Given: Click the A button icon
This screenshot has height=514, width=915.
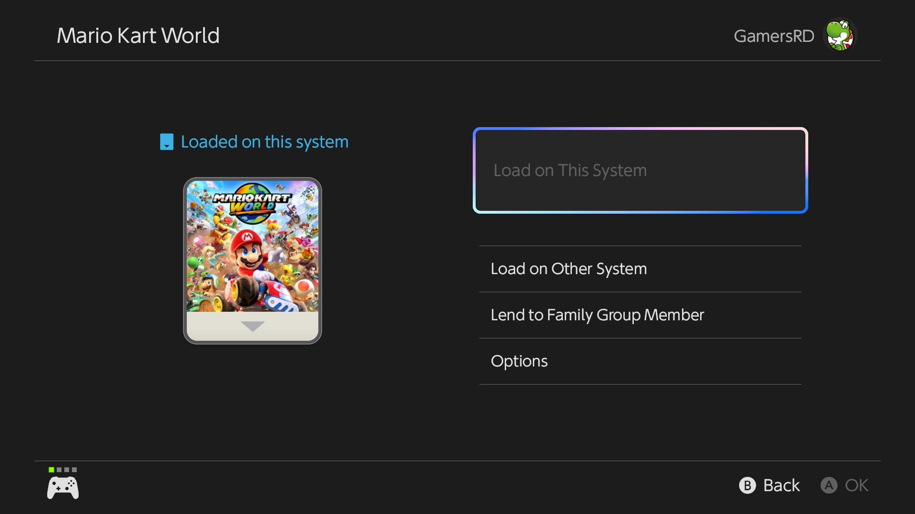Looking at the screenshot, I should 829,485.
